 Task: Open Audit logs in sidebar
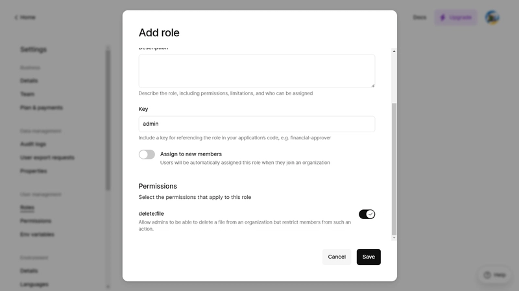click(33, 144)
